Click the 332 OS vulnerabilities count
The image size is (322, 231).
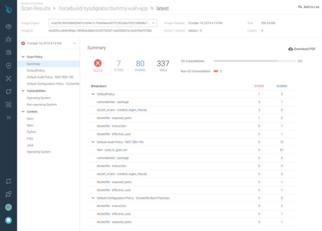click(300, 61)
